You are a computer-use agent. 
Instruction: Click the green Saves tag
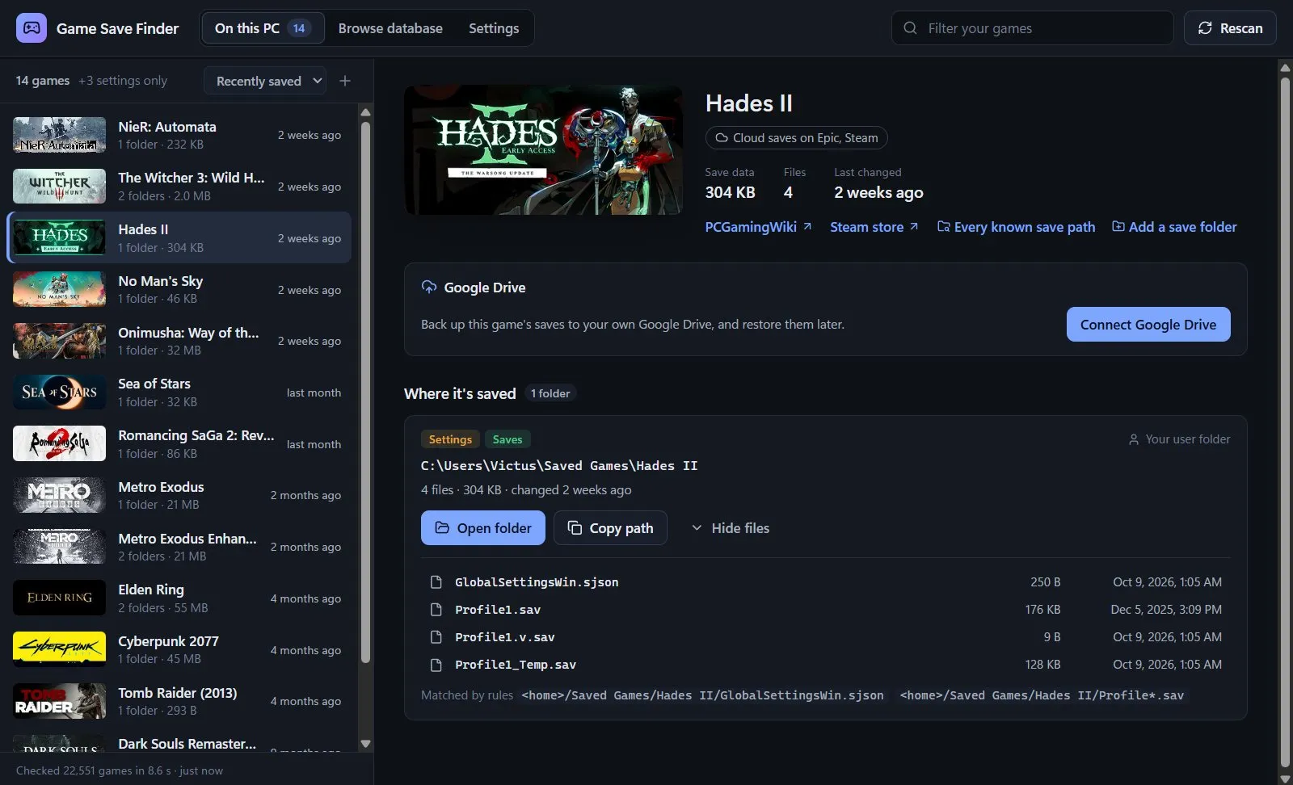(x=508, y=439)
